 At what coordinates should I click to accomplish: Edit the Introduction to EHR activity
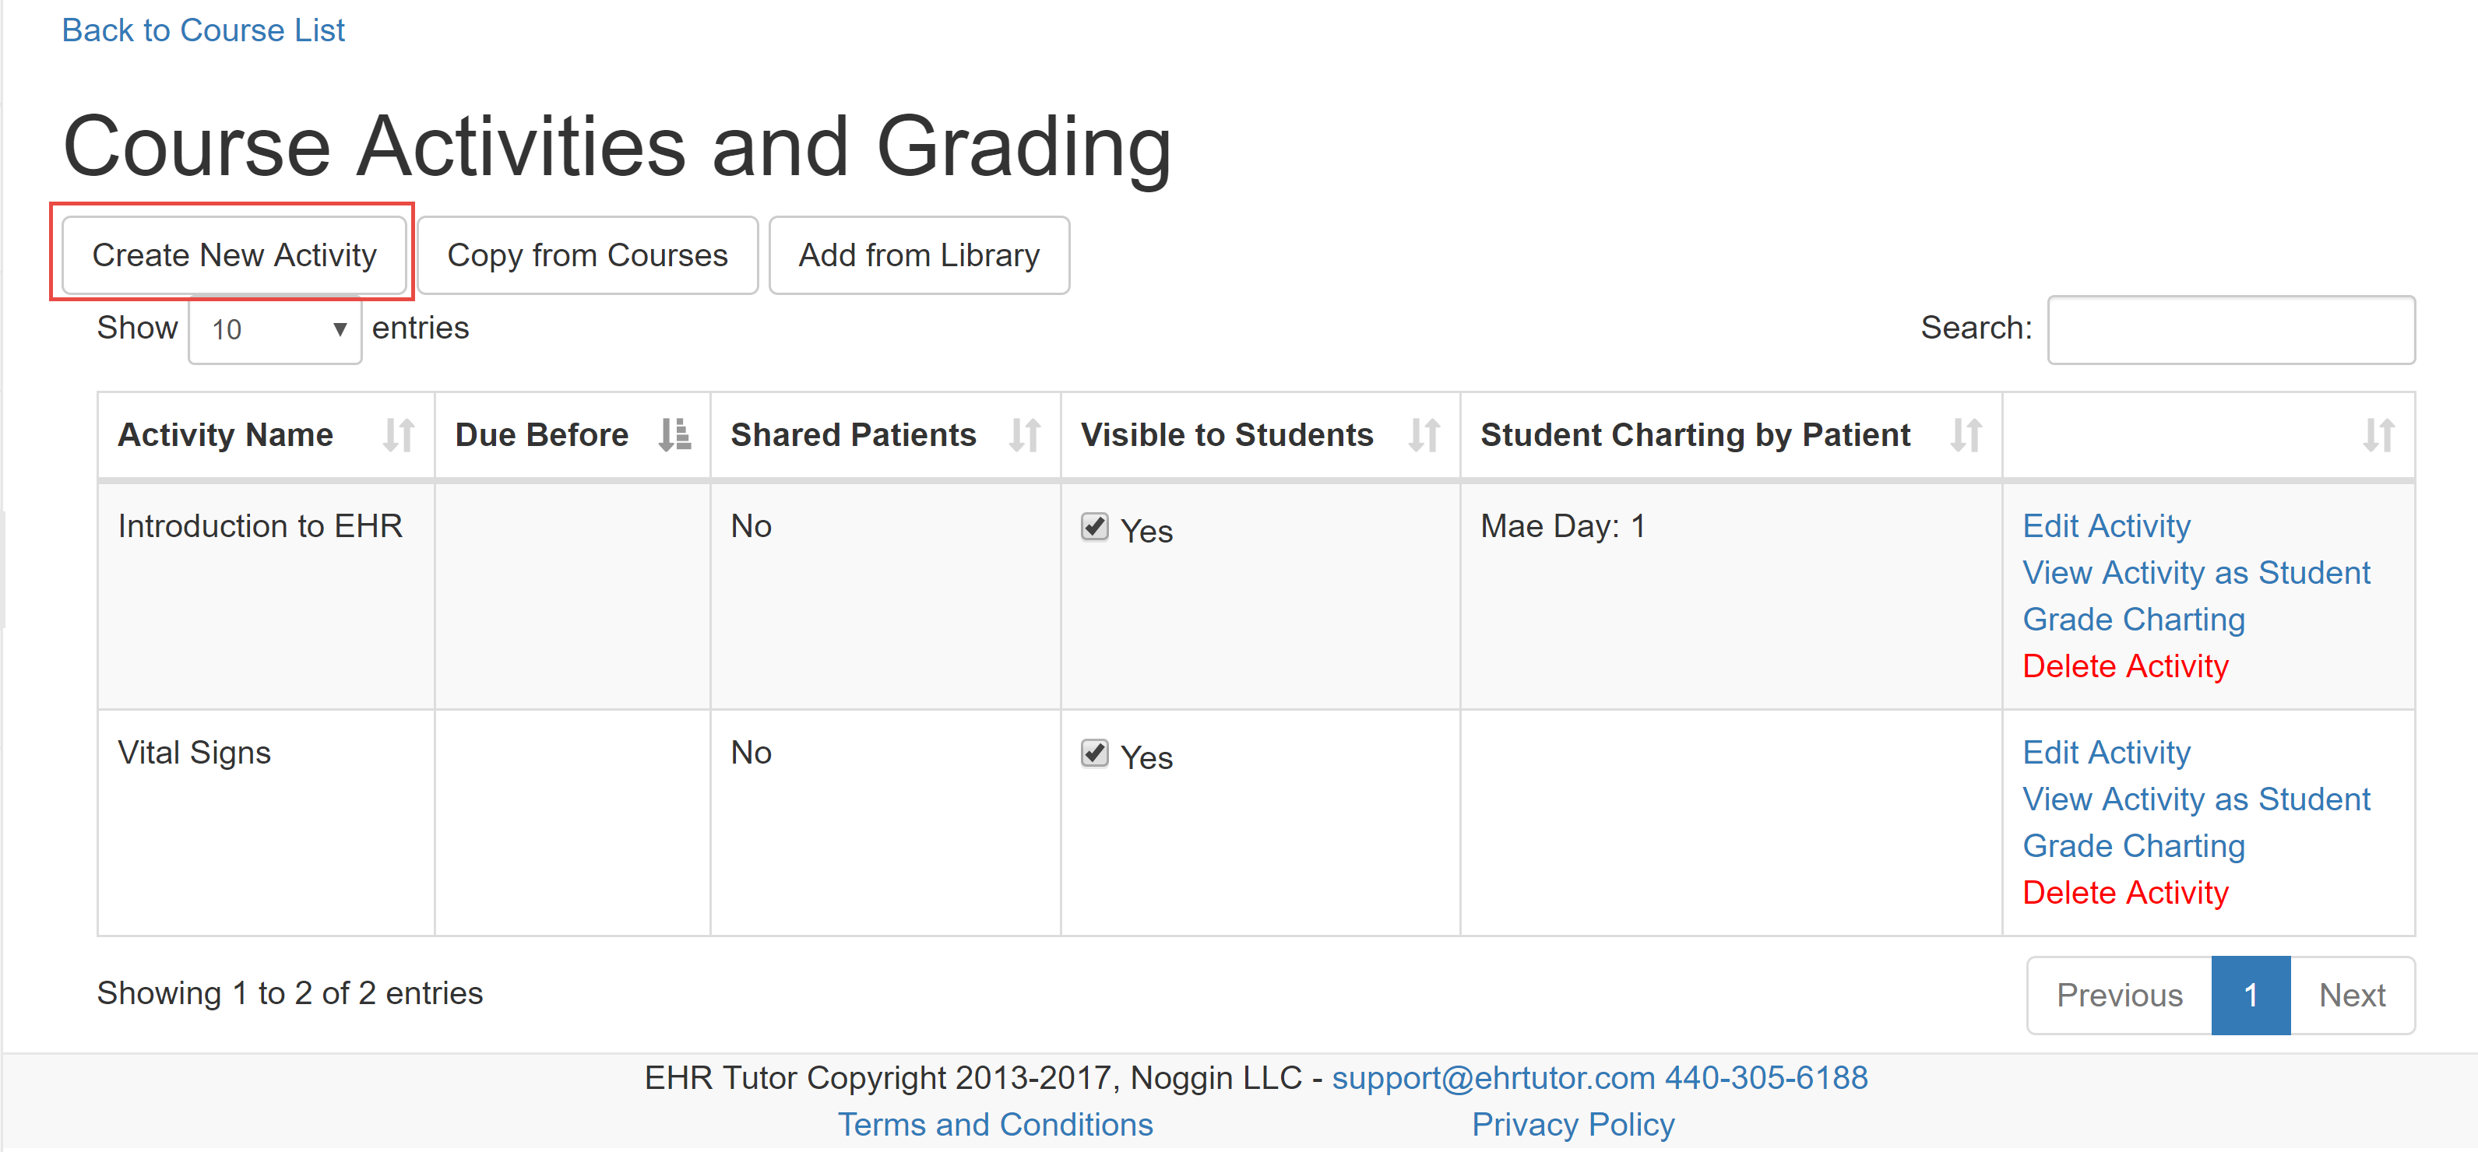tap(2106, 526)
